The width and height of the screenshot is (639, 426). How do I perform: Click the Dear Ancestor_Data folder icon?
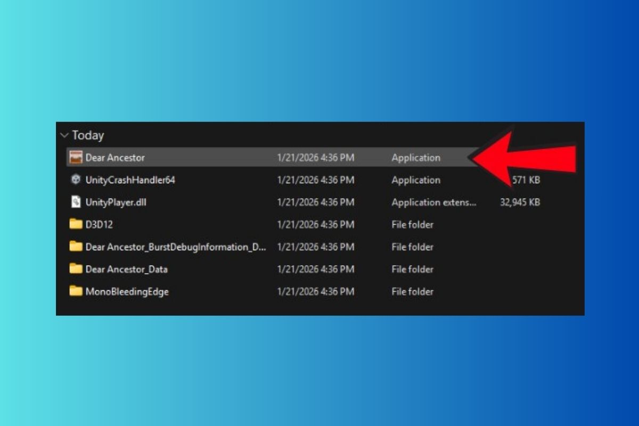(x=76, y=269)
